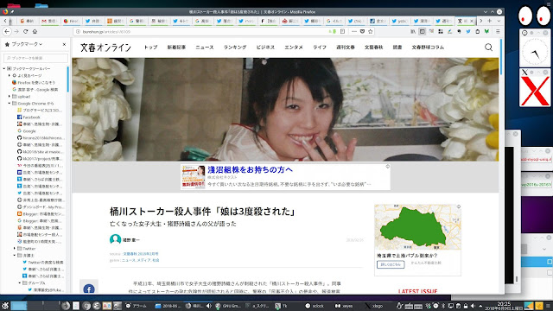The image size is (553, 311).
Task: Switch to the Gmail tab
Action: pyautogui.click(x=49, y=21)
